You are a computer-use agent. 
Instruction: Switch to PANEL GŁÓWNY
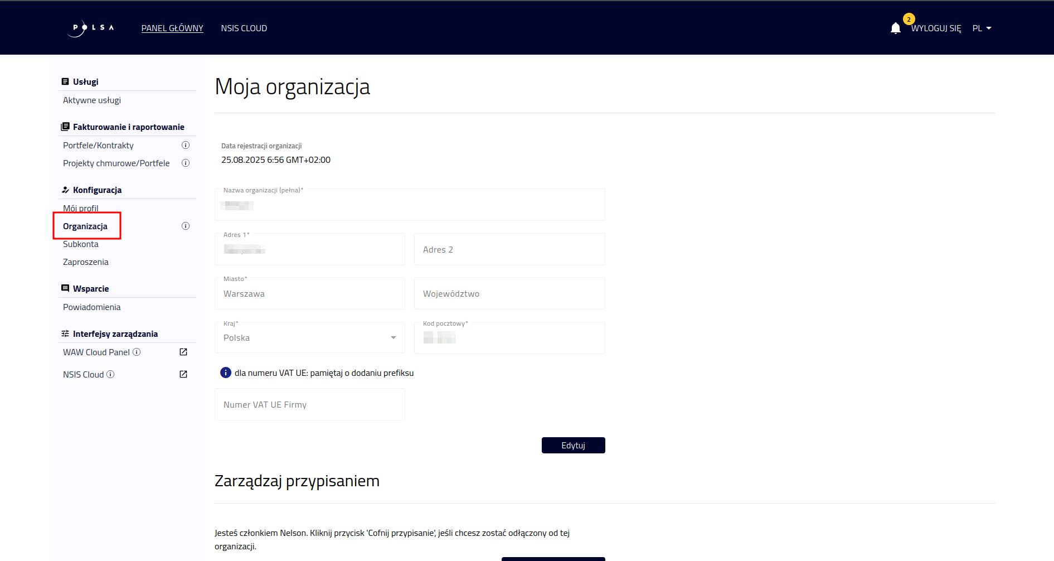click(172, 28)
